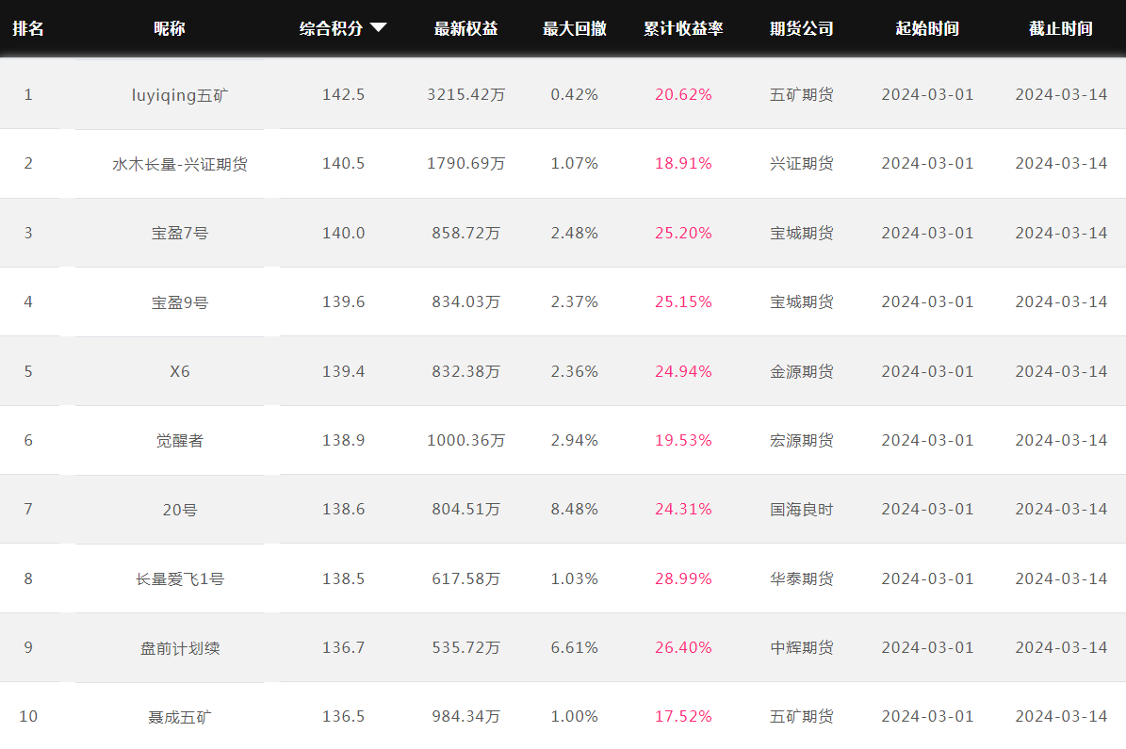The image size is (1126, 749).
Task: Click the 最新权益 column header
Action: (466, 28)
